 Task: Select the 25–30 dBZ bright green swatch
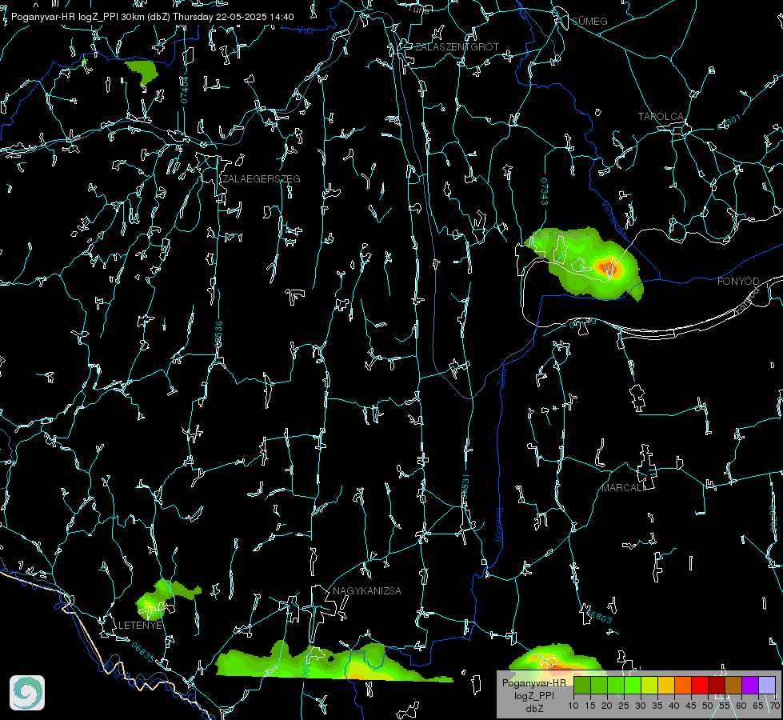(633, 685)
